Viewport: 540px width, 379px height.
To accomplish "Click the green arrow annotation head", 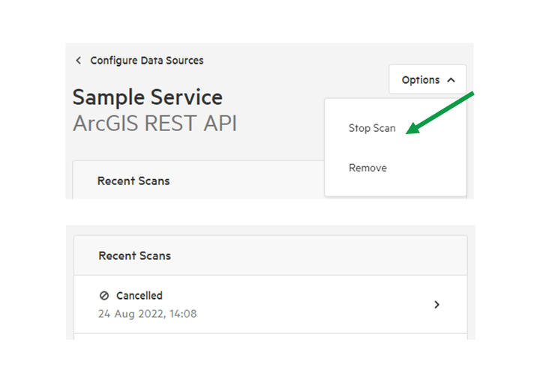I will pos(413,128).
